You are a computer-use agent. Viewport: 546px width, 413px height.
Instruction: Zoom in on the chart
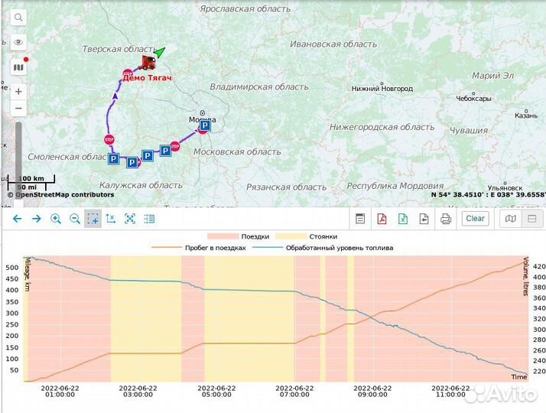point(55,219)
